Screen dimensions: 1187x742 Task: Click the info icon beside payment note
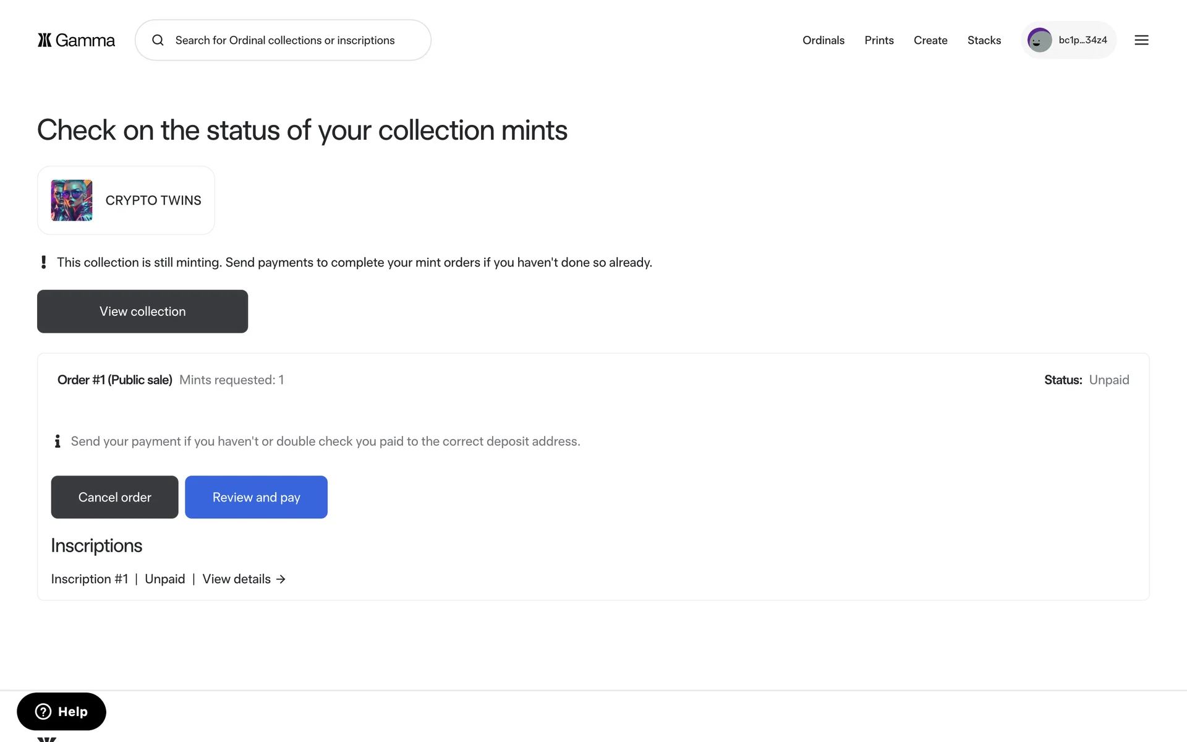(57, 441)
